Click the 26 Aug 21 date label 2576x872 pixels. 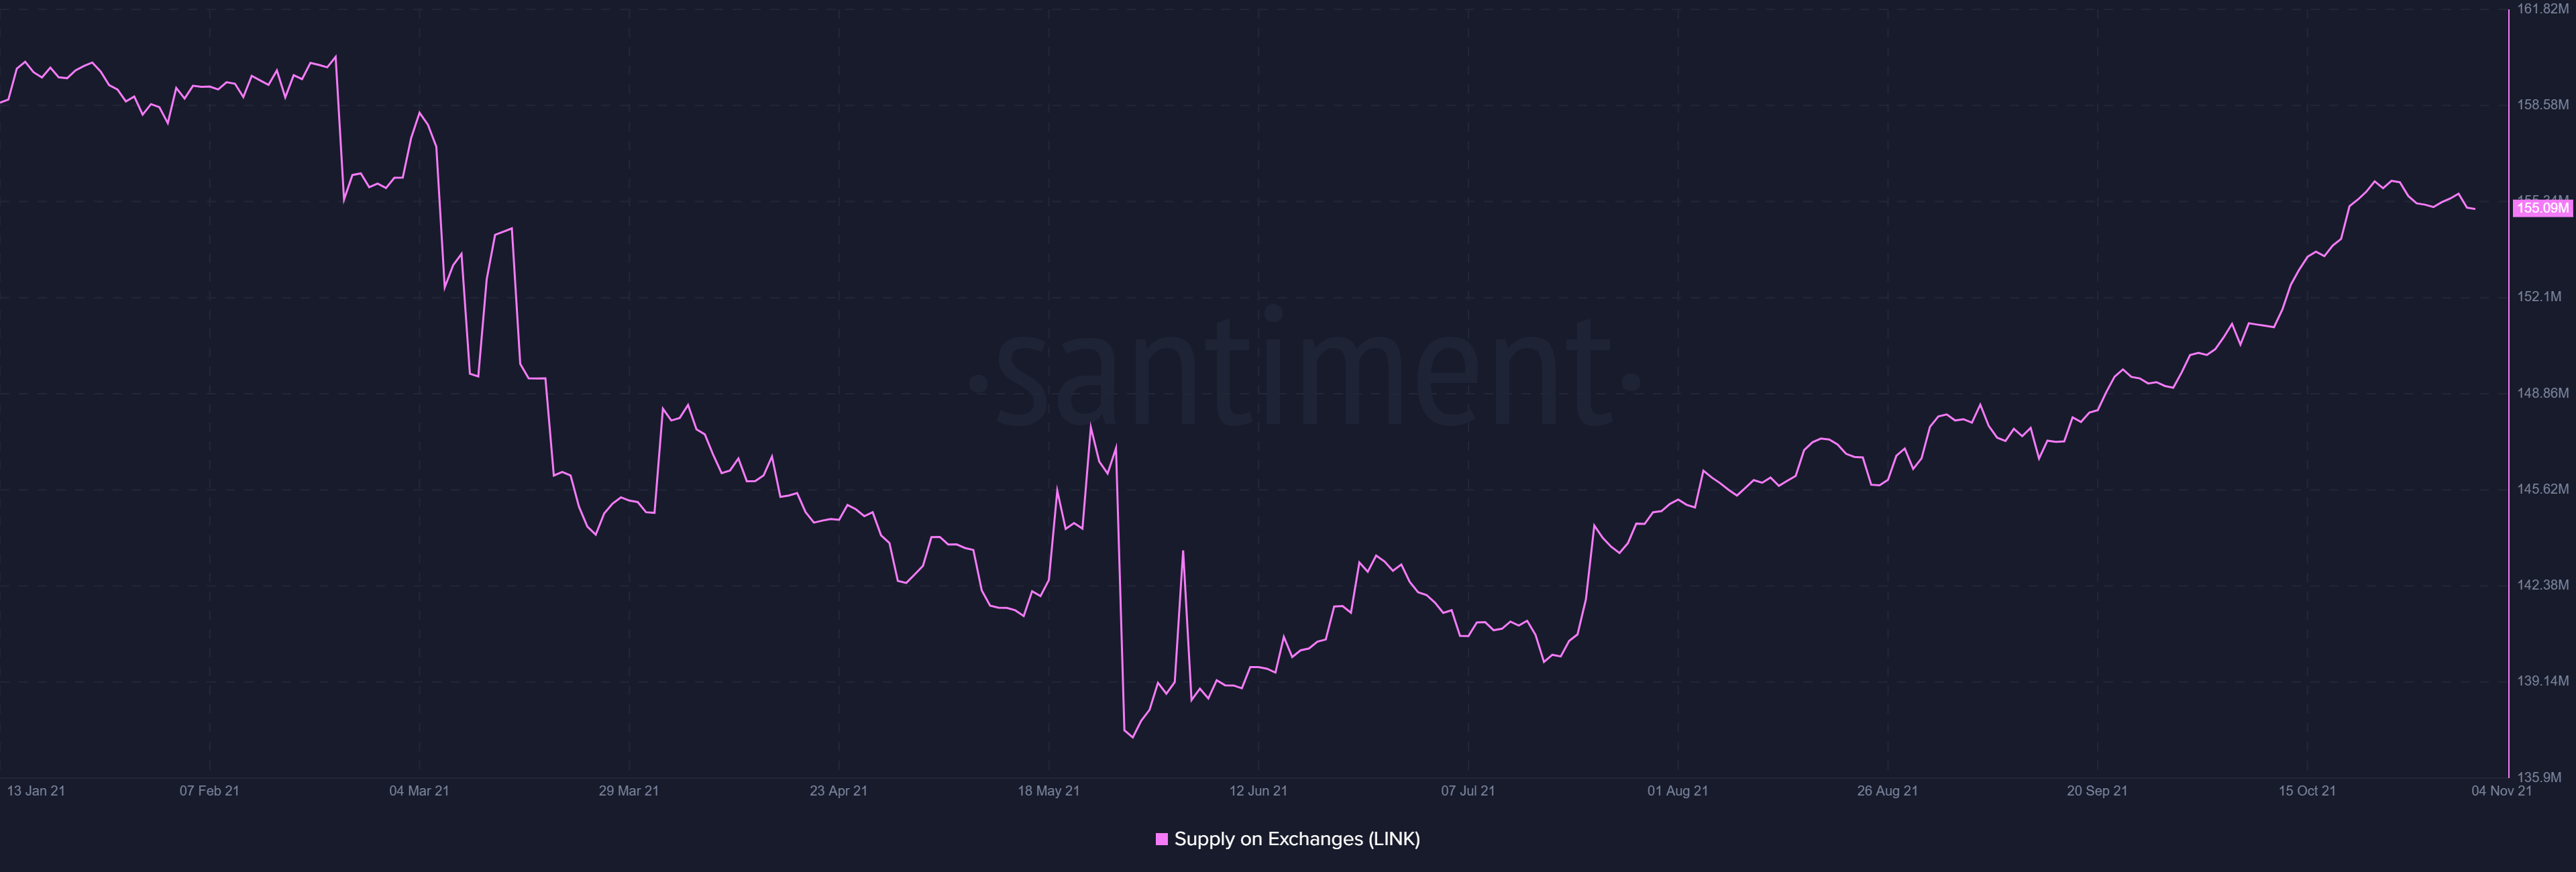(x=1887, y=791)
